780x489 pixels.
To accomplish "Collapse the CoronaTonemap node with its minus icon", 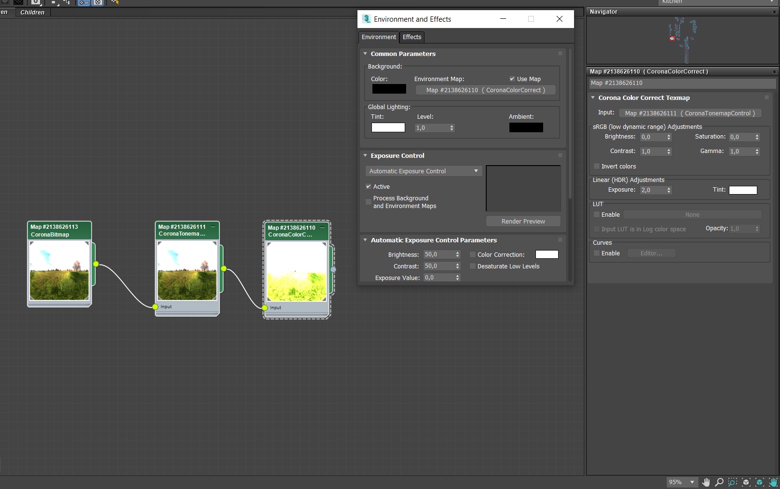I will (213, 226).
